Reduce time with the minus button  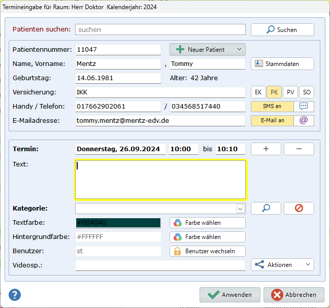(x=299, y=149)
